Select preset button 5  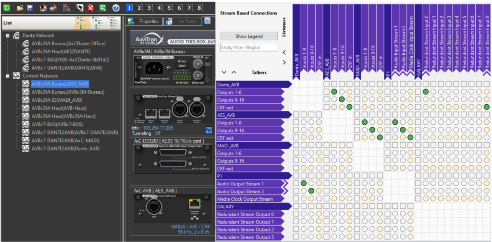point(170,8)
